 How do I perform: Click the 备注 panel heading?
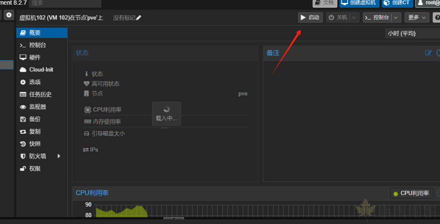tap(273, 53)
